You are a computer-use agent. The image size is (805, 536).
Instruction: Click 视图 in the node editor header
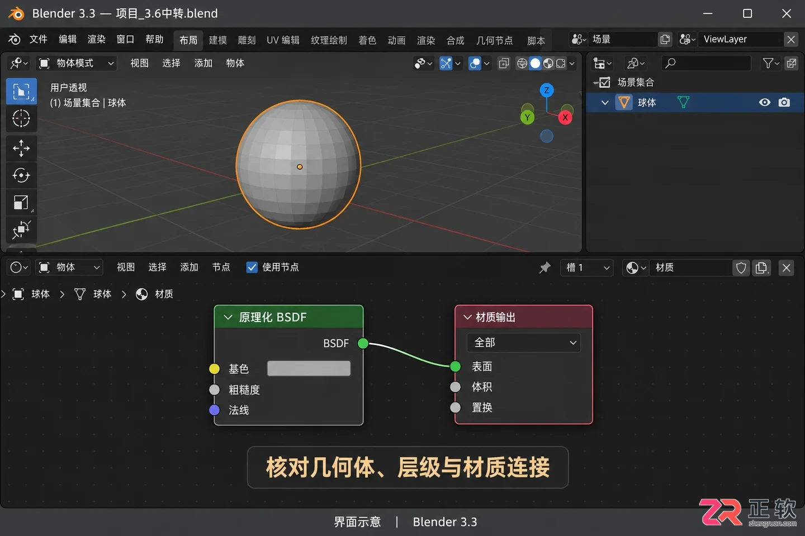[x=126, y=267]
